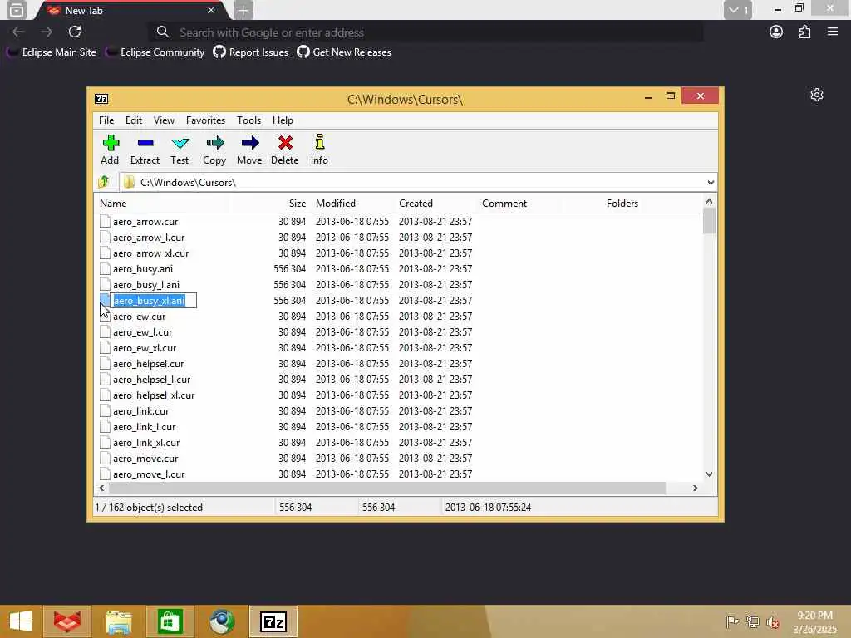851x638 pixels.
Task: Click the 7z icon in window title bar
Action: click(x=101, y=99)
